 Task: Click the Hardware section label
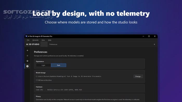click(39, 87)
